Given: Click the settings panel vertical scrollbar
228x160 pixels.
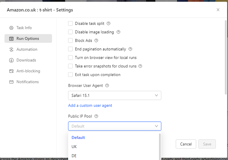Looking at the screenshot, I should coord(226,57).
